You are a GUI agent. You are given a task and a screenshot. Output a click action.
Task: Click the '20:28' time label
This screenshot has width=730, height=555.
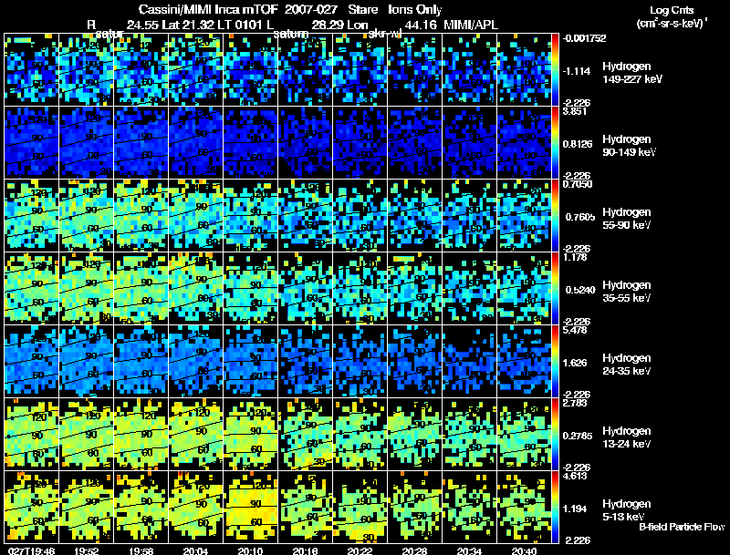click(415, 551)
